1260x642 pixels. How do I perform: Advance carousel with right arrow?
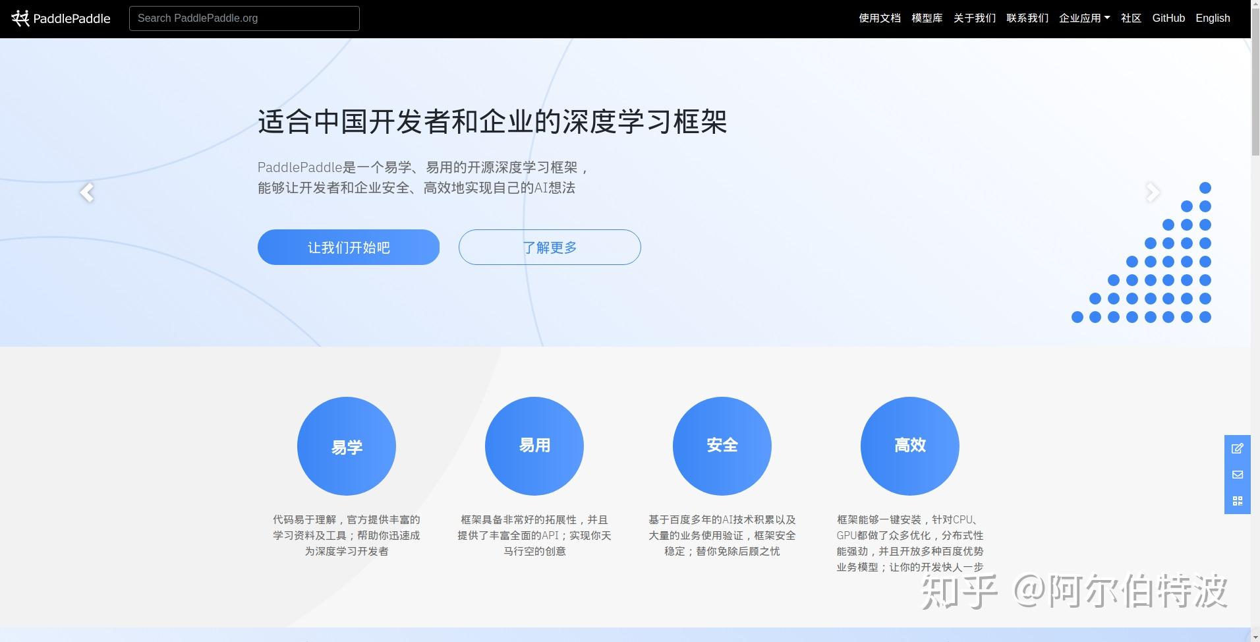1153,192
